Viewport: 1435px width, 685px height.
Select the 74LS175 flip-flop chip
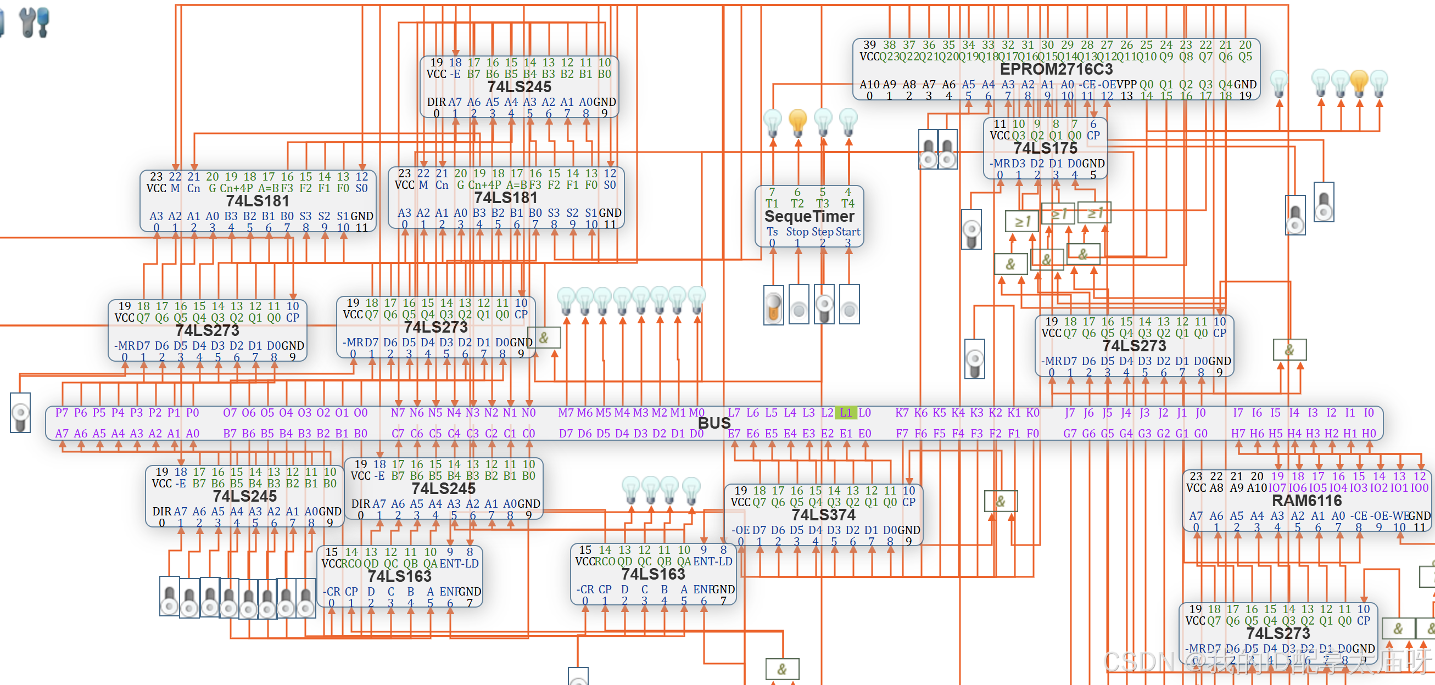pos(1045,148)
